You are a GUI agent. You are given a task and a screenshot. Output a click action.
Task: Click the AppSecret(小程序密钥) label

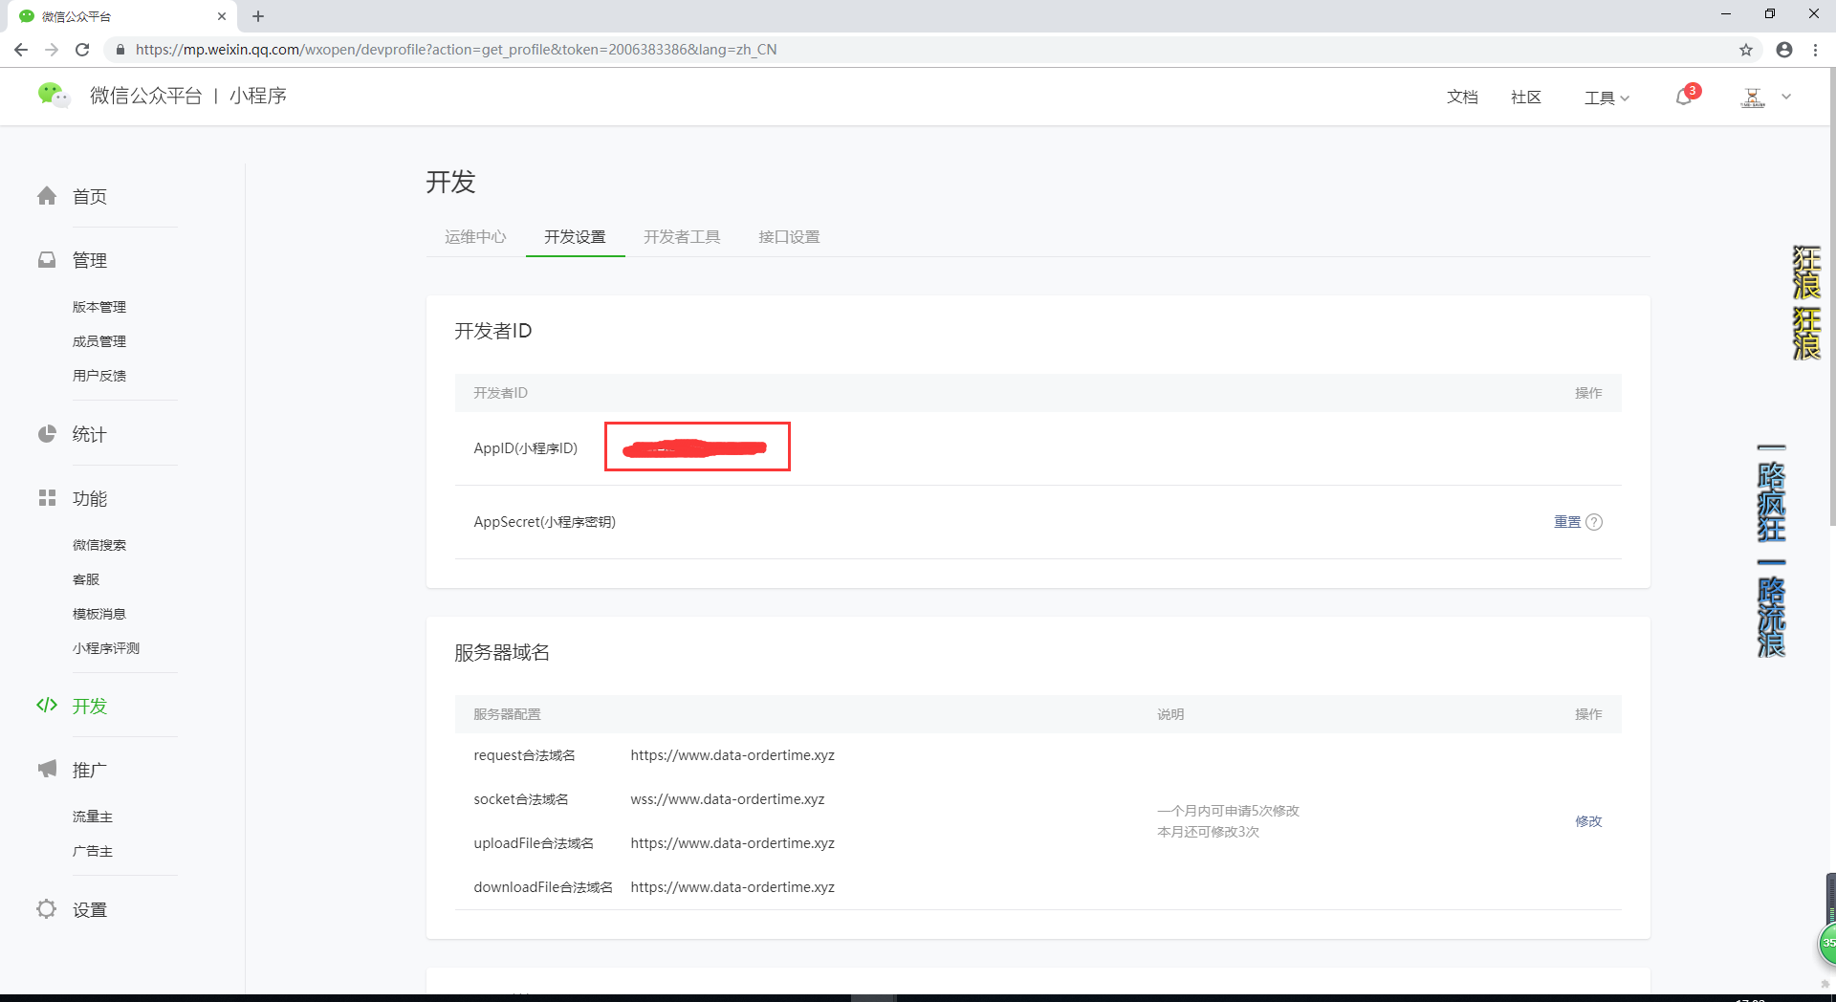click(x=545, y=522)
